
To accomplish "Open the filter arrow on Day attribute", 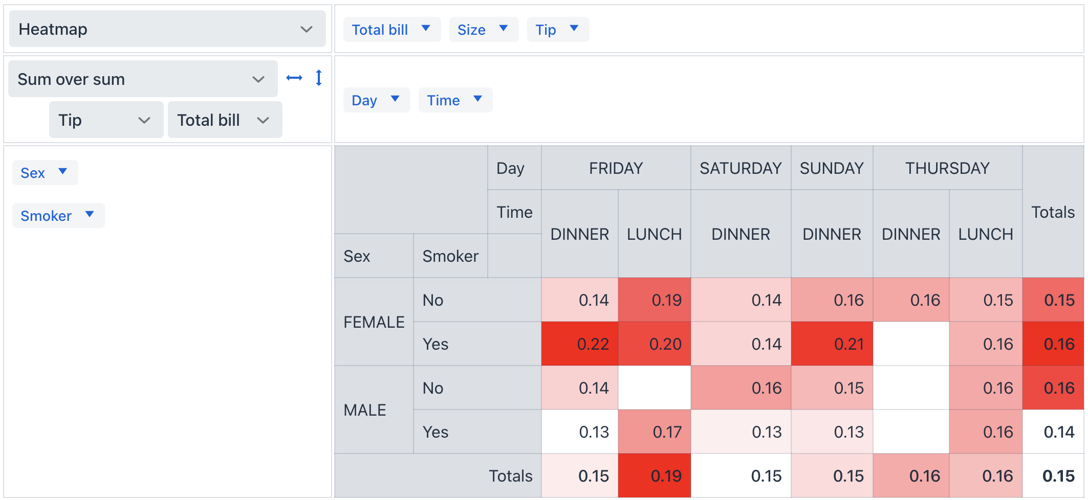I will (x=395, y=100).
